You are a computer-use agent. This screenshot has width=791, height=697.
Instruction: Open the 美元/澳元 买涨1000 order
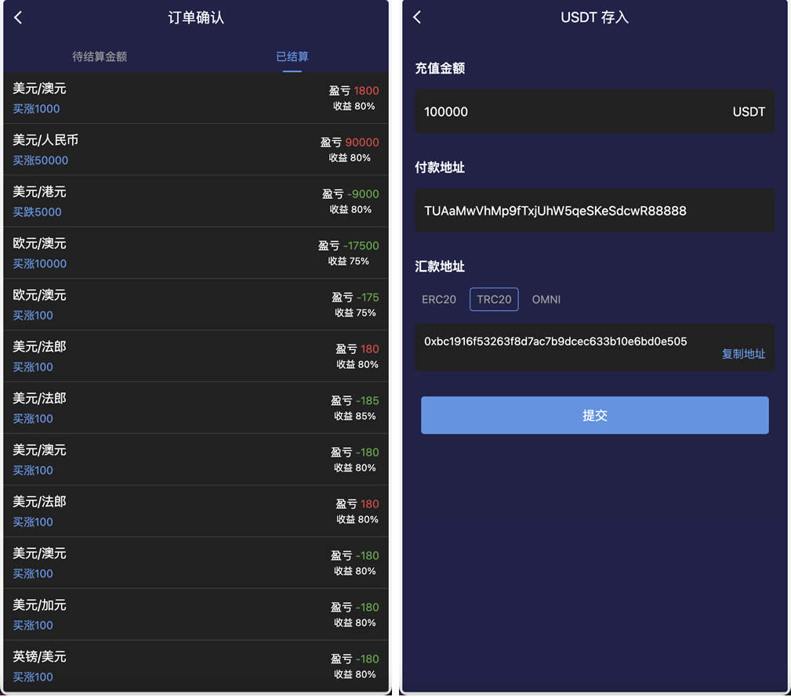coord(196,98)
